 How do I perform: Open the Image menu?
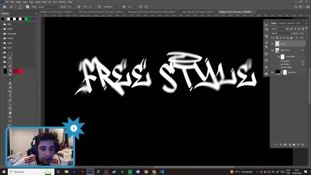click(18, 2)
